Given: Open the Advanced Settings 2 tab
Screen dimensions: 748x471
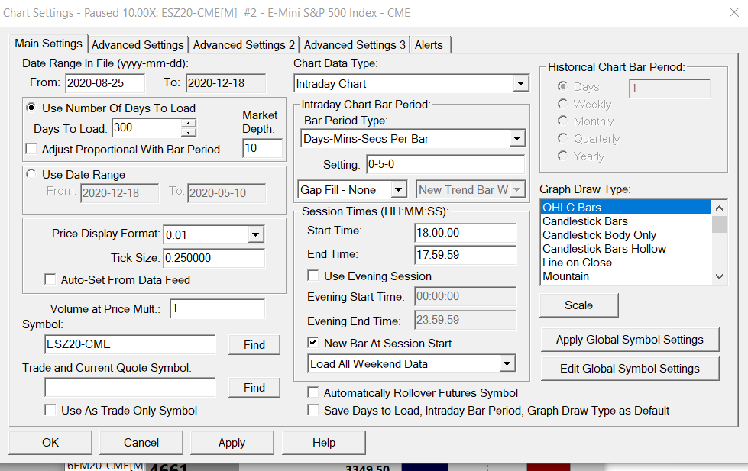Looking at the screenshot, I should click(x=244, y=45).
